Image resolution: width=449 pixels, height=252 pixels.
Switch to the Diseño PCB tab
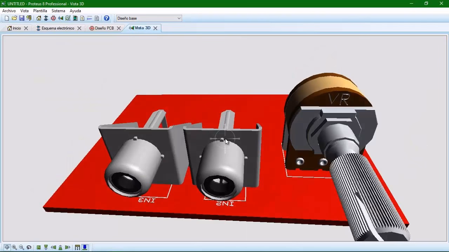[x=104, y=28]
